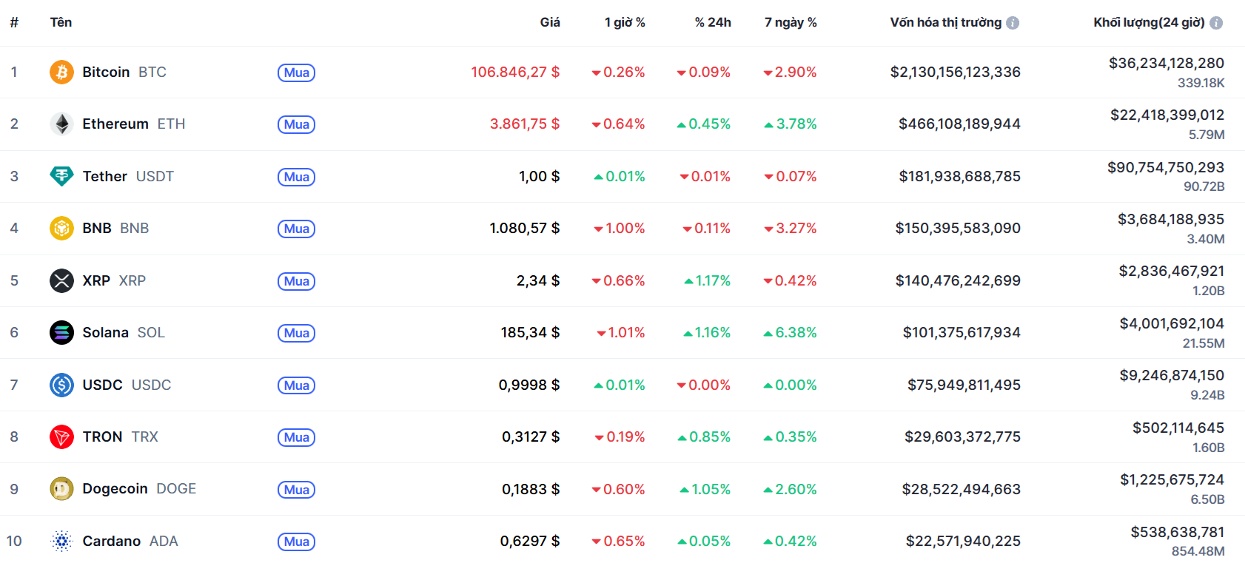
Task: Click XRP 24h change 1.17%
Action: (707, 280)
